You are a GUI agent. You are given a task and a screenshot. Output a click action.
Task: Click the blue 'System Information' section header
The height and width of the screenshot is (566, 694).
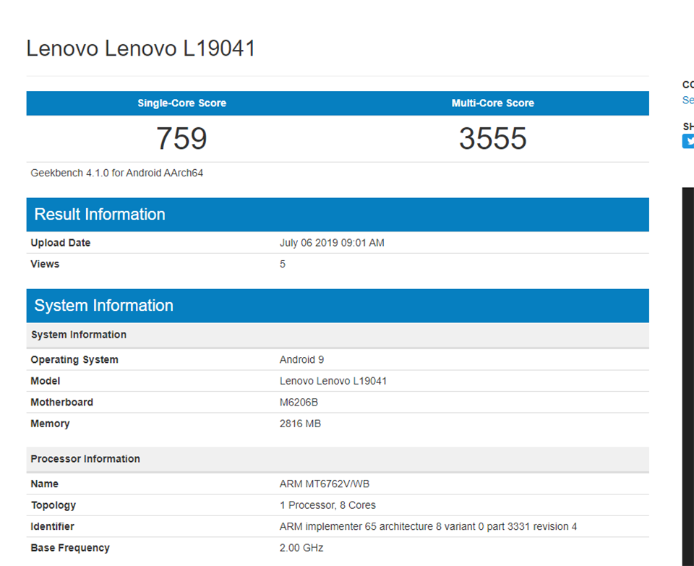coord(338,306)
